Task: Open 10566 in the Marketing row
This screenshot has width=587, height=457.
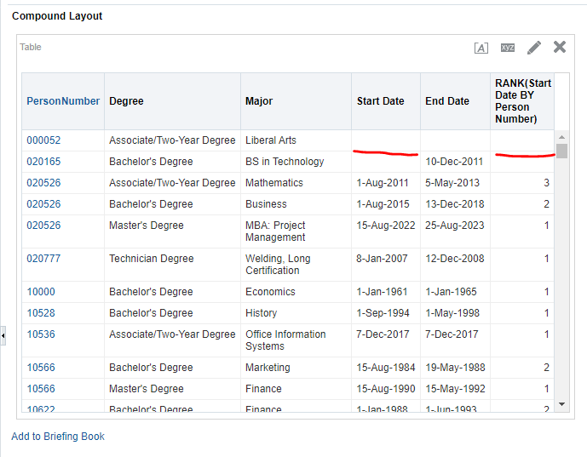Action: coord(41,368)
